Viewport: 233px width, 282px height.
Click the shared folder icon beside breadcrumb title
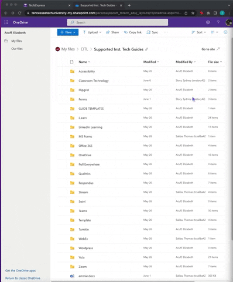tap(146, 49)
